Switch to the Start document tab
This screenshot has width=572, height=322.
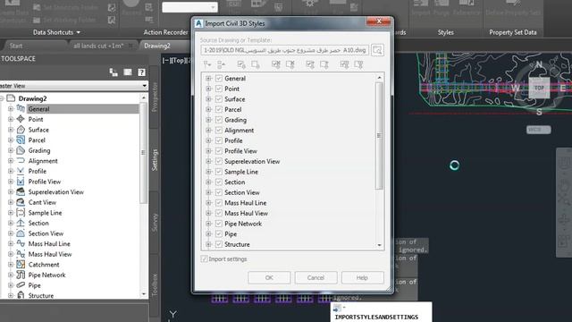click(x=16, y=46)
